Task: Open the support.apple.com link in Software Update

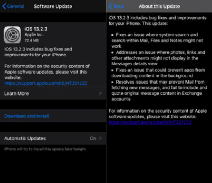Action: pyautogui.click(x=46, y=83)
